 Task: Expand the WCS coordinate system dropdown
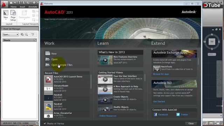click(212, 54)
